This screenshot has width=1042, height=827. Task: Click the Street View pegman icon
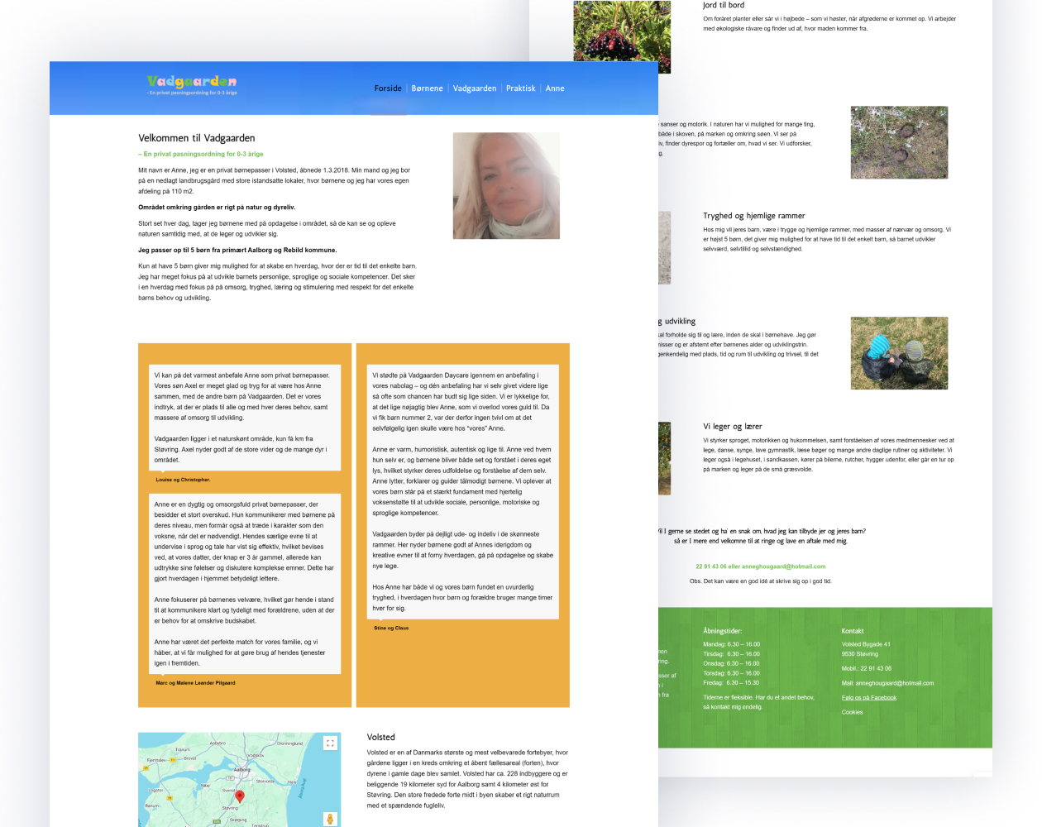pyautogui.click(x=330, y=818)
